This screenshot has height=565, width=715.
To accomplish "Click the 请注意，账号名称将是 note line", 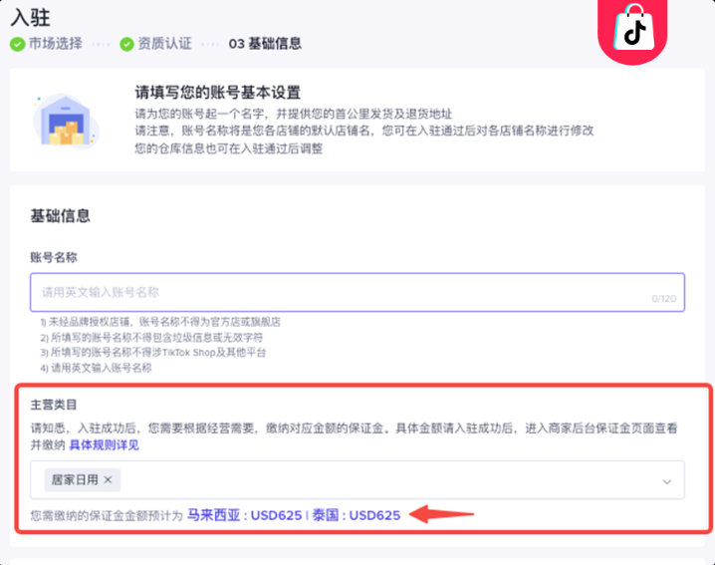I will 363,131.
